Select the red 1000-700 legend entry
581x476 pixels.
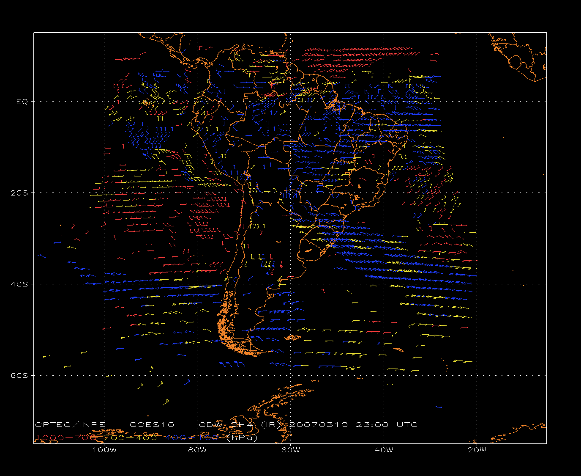coord(65,437)
